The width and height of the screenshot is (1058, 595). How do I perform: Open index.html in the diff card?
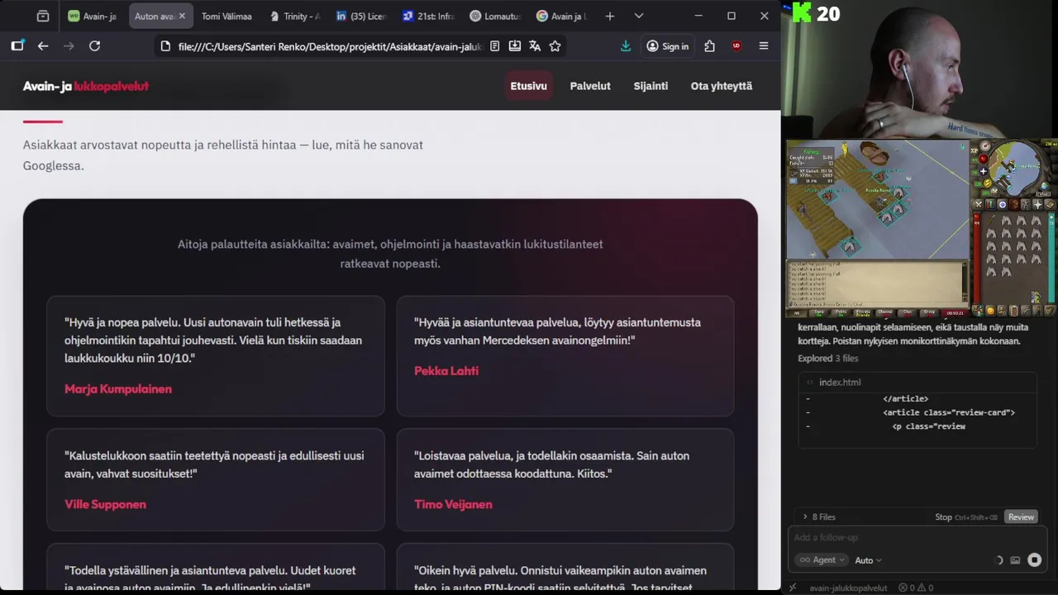point(840,382)
